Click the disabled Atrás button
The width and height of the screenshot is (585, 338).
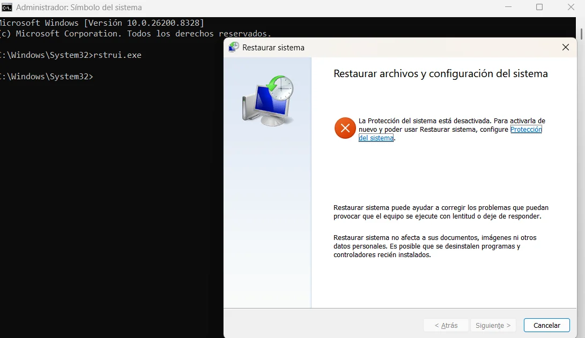(446, 325)
